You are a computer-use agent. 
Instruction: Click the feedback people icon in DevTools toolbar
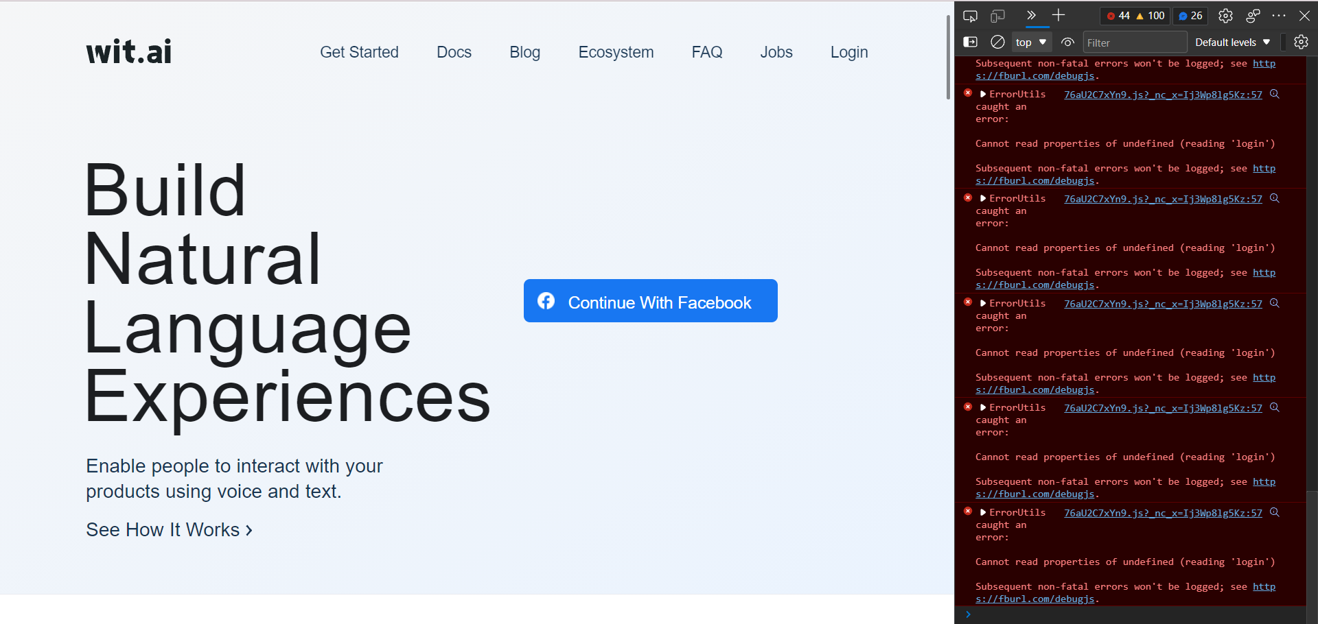tap(1253, 16)
